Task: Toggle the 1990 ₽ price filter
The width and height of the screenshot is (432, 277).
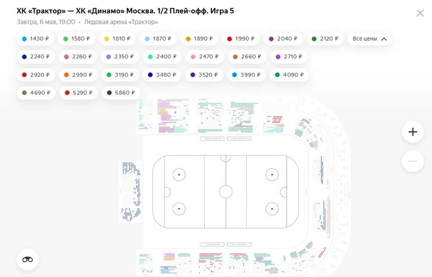Action: [241, 39]
